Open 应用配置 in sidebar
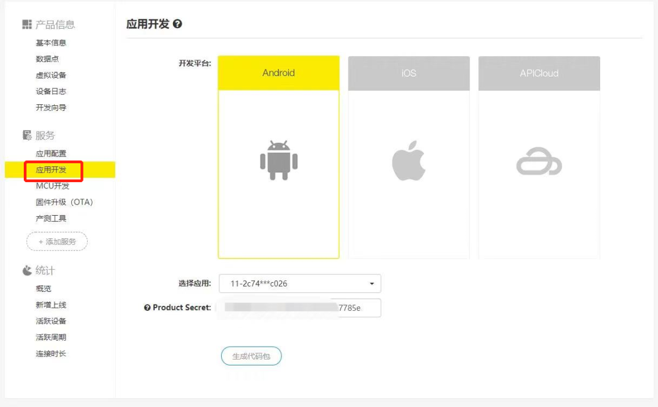The height and width of the screenshot is (407, 658). tap(51, 154)
